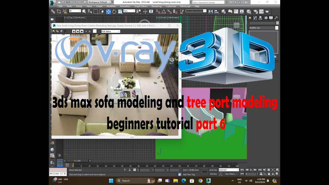Select the Link tool in main toolbar
Image resolution: width=329 pixels, height=185 pixels.
[53, 11]
